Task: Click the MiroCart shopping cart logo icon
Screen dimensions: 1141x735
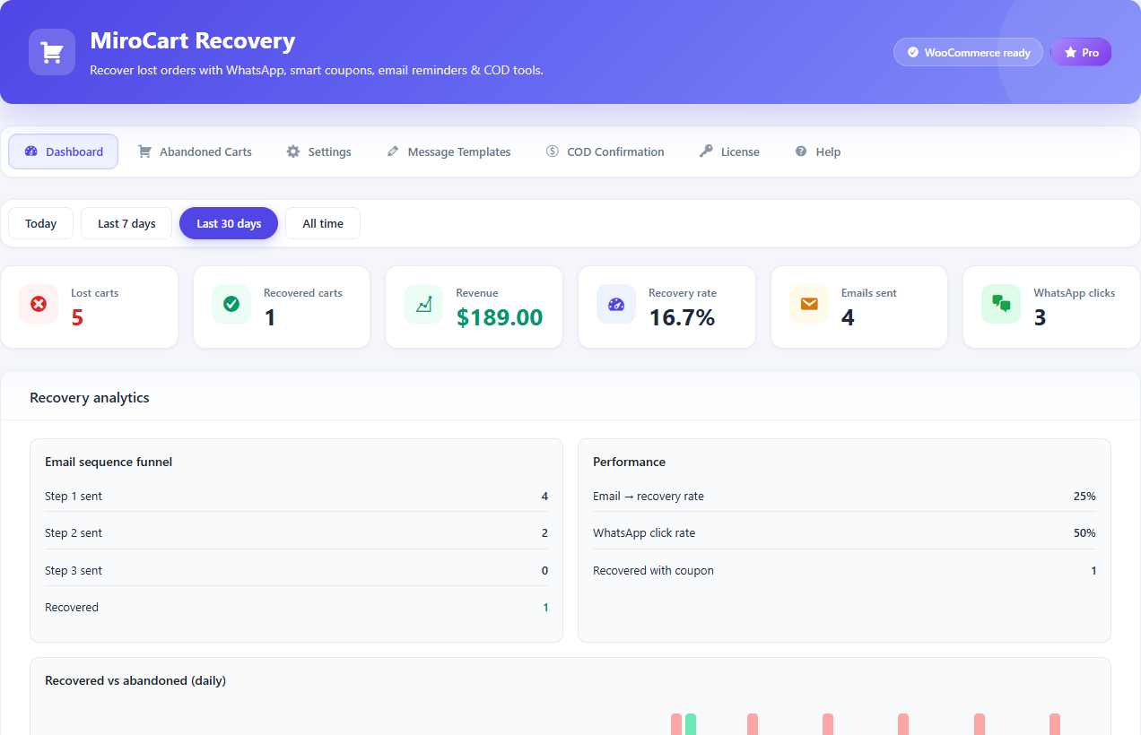Action: [x=52, y=52]
